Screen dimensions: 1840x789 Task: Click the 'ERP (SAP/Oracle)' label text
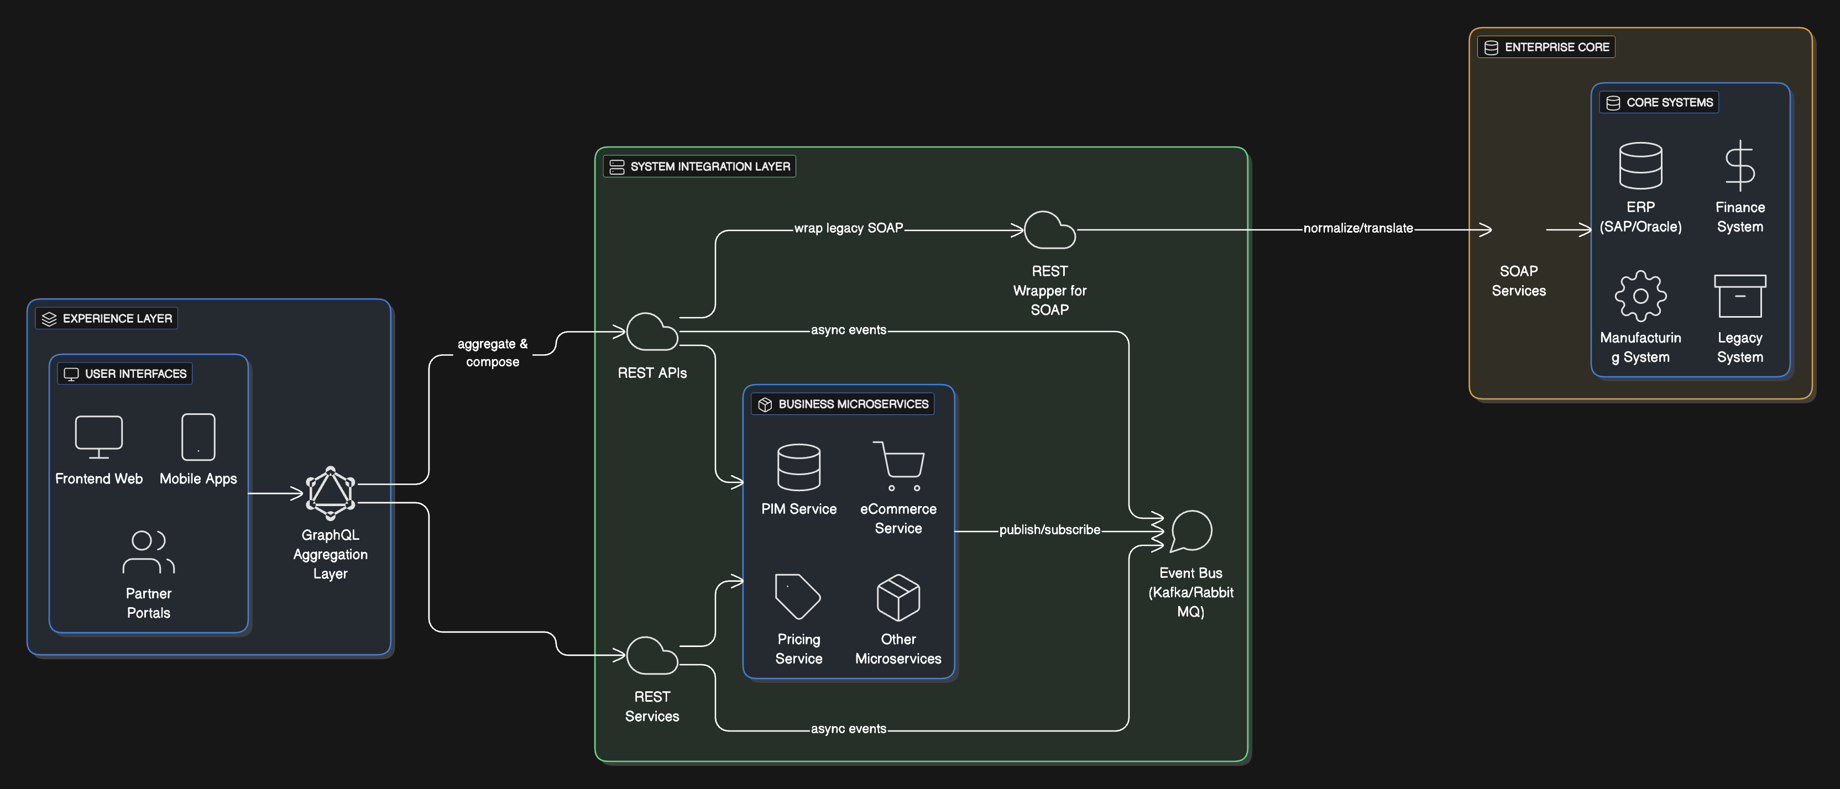tap(1640, 217)
